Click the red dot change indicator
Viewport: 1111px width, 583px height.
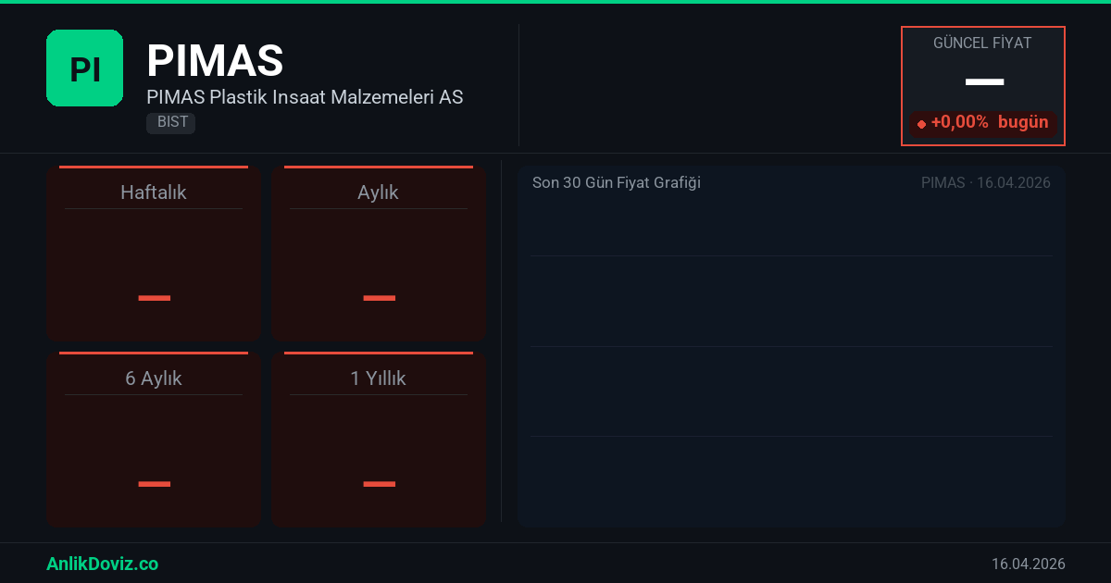(x=921, y=123)
